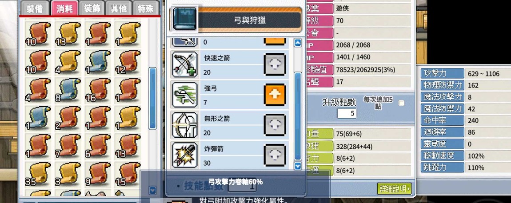Click the 詳細說明 button
This screenshot has width=511, height=203.
pyautogui.click(x=394, y=188)
